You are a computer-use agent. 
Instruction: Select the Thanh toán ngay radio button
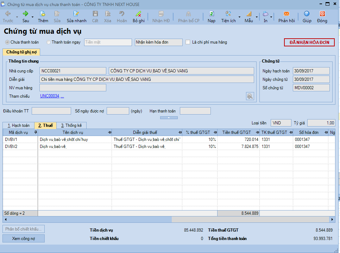coord(49,42)
